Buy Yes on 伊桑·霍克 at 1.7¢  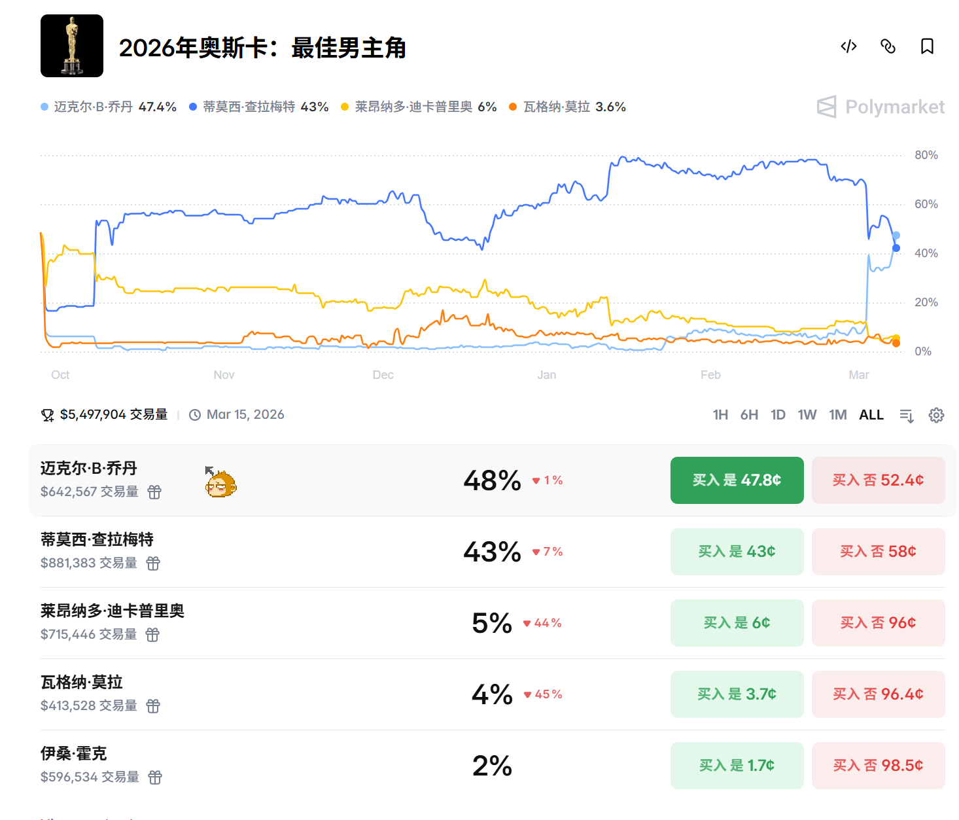737,766
